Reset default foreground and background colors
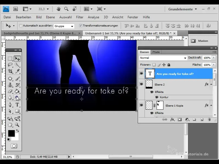The height and width of the screenshot is (164, 219). pyautogui.click(x=9, y=139)
